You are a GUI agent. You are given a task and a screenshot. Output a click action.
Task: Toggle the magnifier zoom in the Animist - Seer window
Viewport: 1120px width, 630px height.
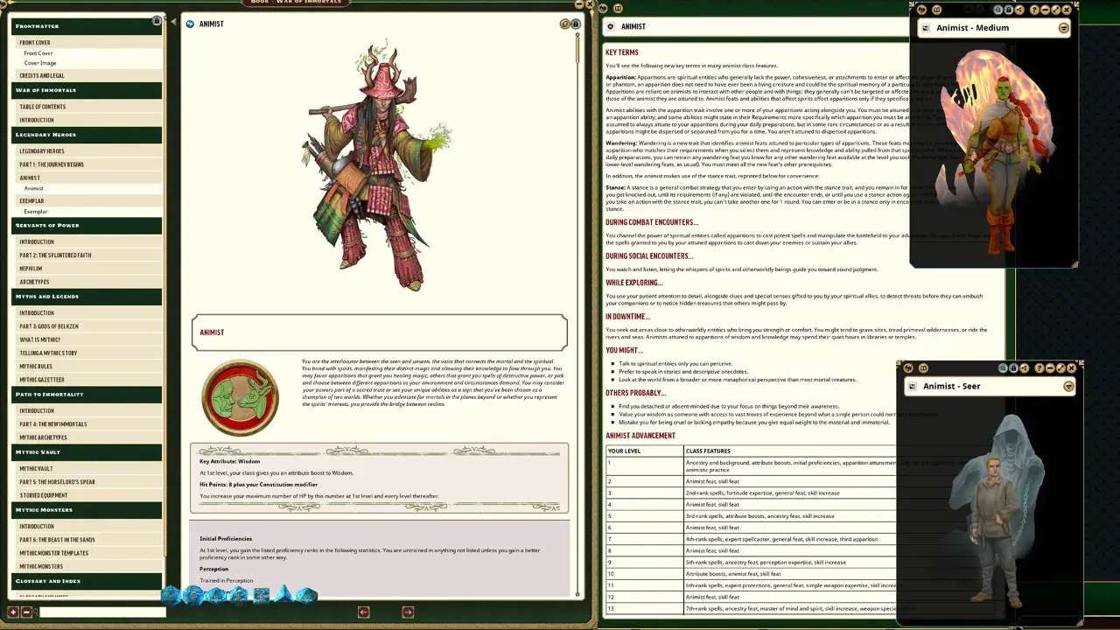(1003, 368)
